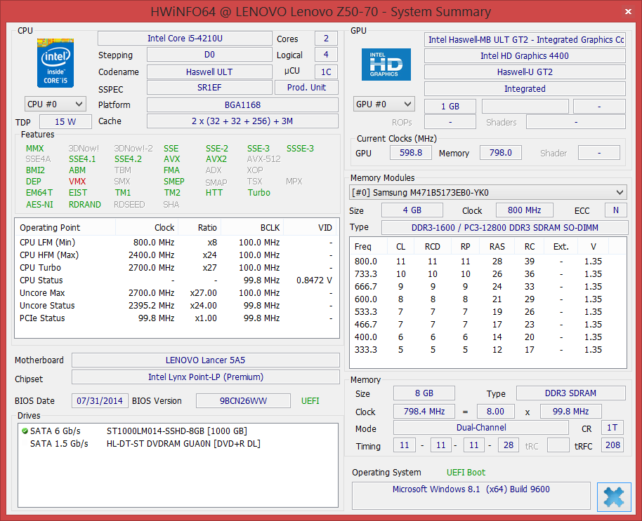Click the red VMX feature label
The width and height of the screenshot is (642, 521).
coord(77,182)
